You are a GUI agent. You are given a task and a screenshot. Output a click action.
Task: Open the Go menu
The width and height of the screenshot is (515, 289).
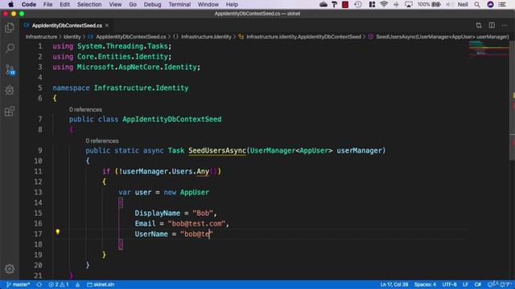[x=133, y=4]
